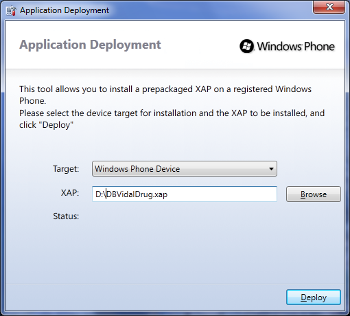
Task: Click the Deploy button
Action: point(314,297)
